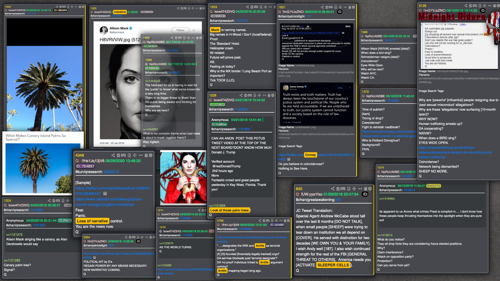Share post 1228 with its share icon

click(x=241, y=95)
